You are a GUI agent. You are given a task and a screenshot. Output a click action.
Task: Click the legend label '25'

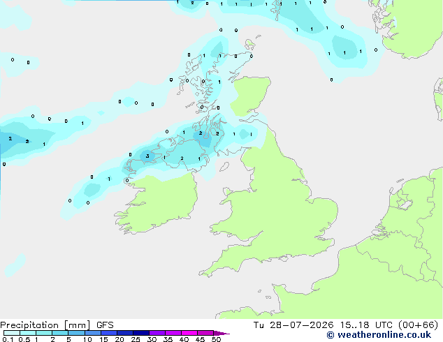coord(136,339)
